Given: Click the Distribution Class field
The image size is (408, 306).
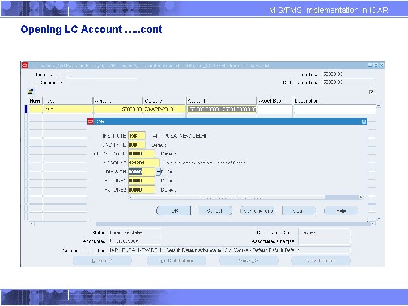Looking at the screenshot, I should point(324,232).
